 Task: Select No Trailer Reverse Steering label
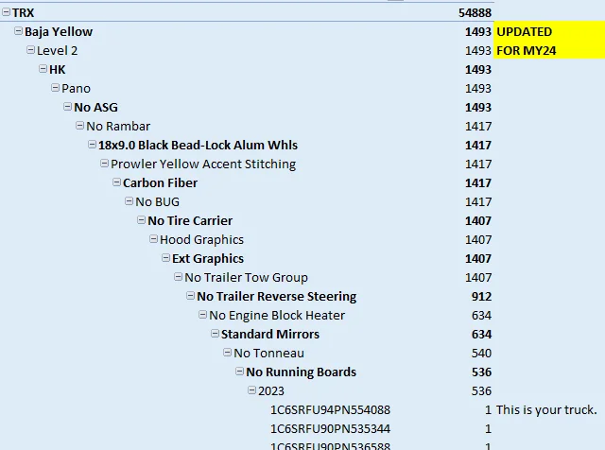[x=277, y=297]
